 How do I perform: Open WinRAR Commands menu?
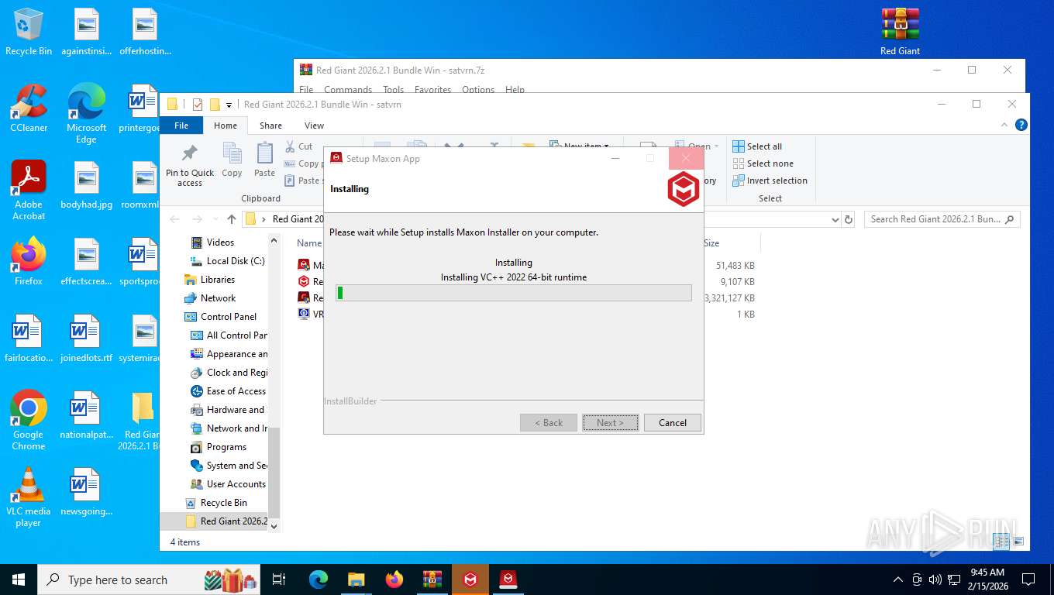tap(348, 90)
